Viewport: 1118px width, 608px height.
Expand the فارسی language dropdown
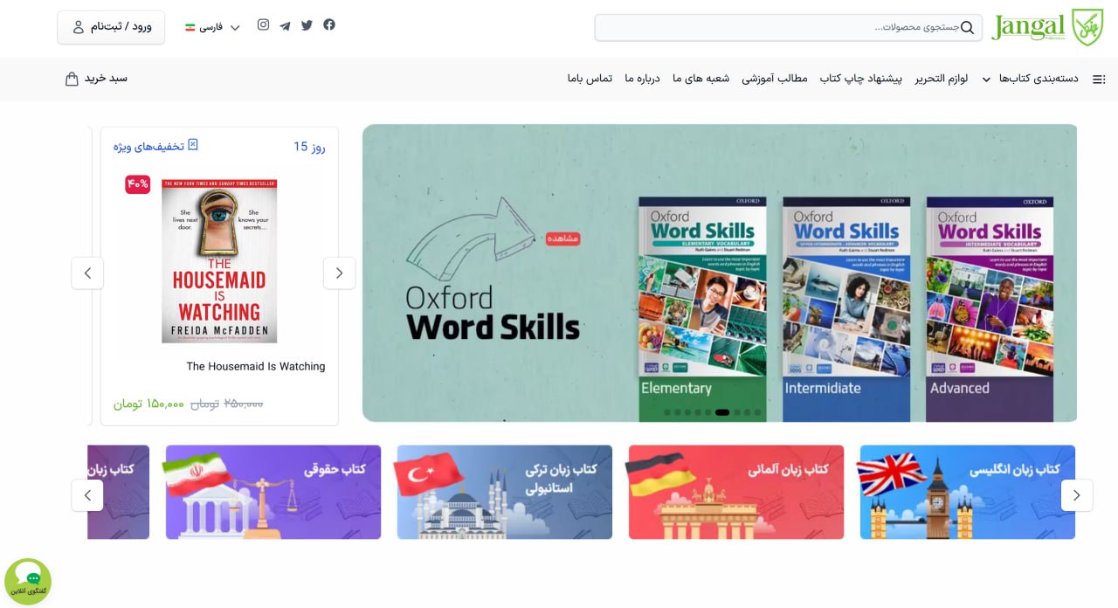click(212, 27)
